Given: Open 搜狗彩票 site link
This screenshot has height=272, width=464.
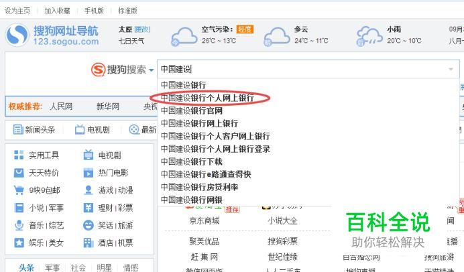Looking at the screenshot, I should (282, 241).
